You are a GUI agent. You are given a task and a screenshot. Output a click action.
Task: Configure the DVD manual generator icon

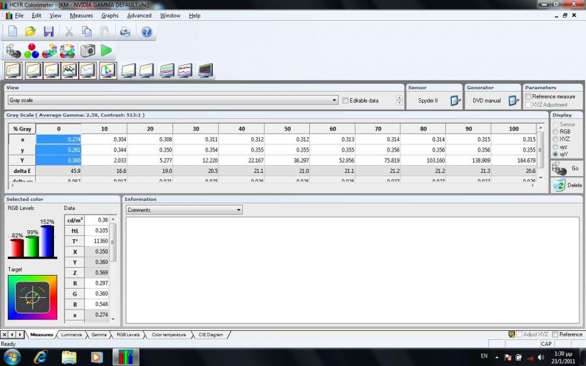pos(514,101)
